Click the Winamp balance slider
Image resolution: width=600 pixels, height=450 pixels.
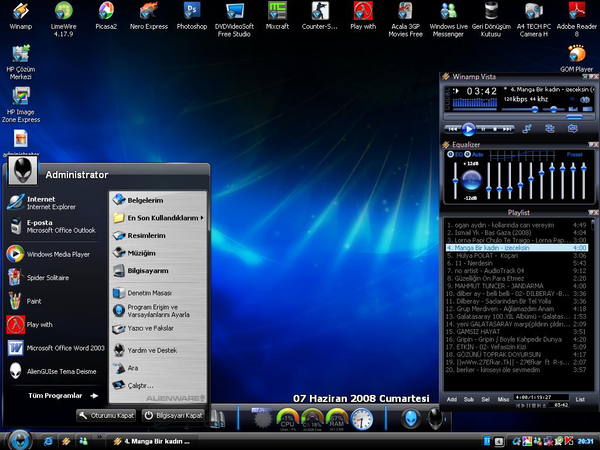click(553, 110)
